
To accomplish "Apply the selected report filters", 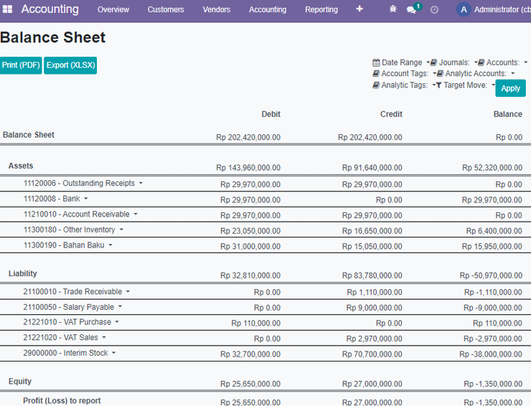I will coord(510,88).
